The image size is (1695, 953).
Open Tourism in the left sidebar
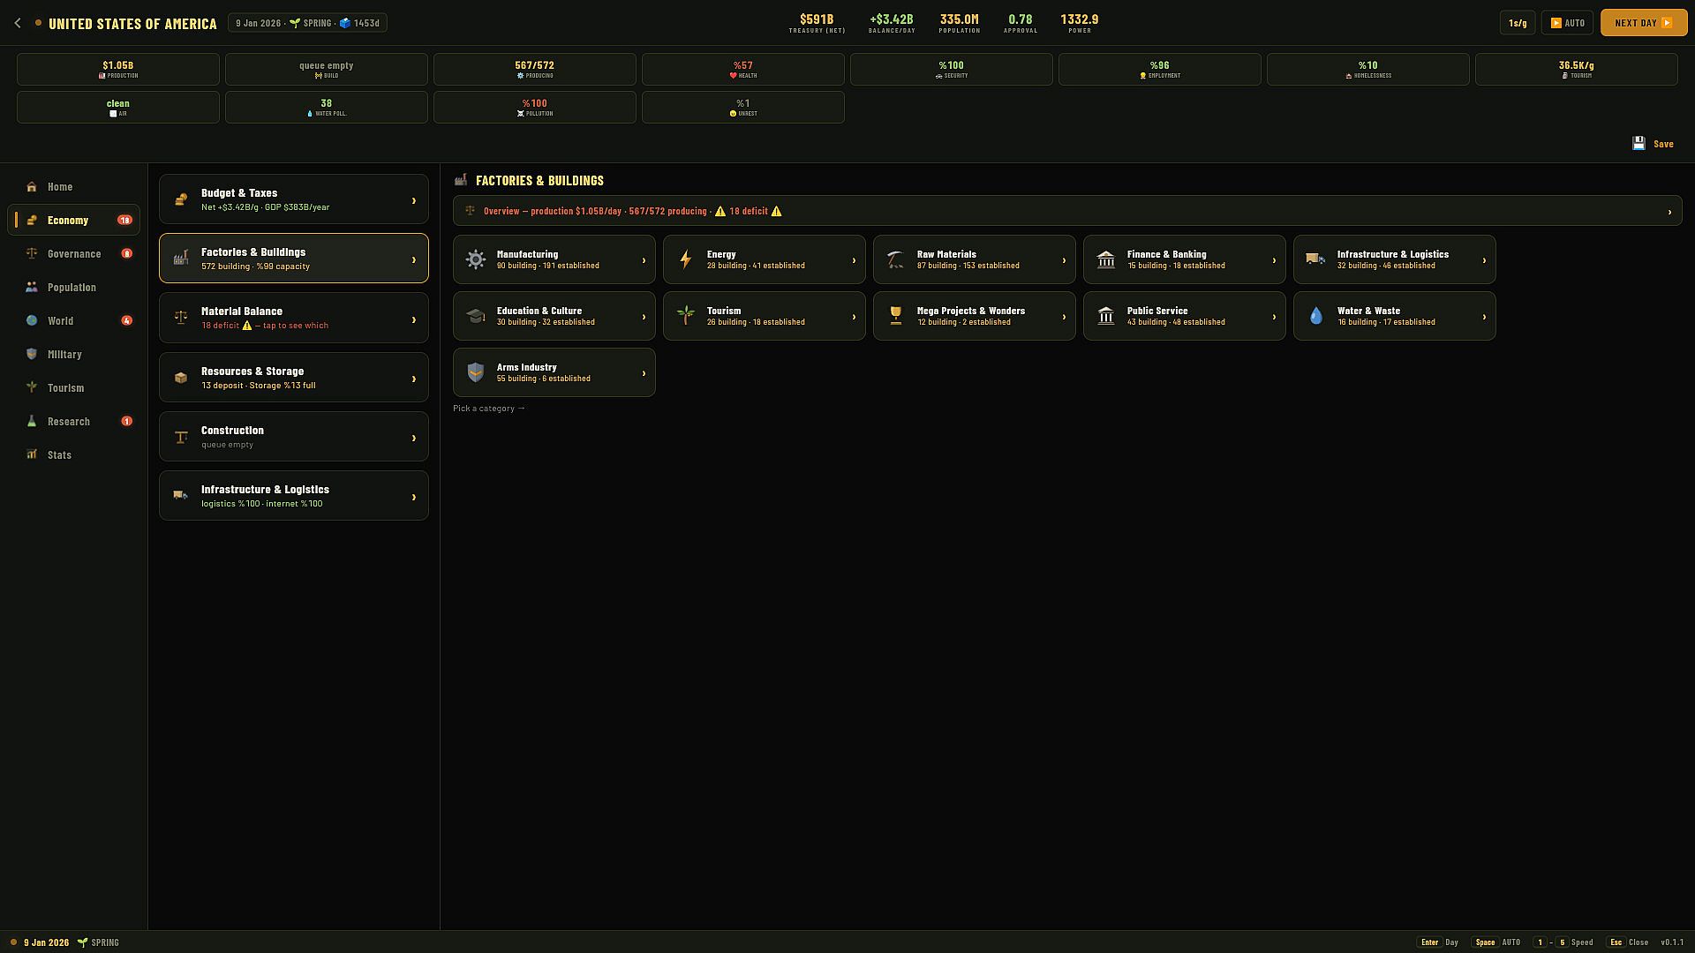click(x=74, y=388)
